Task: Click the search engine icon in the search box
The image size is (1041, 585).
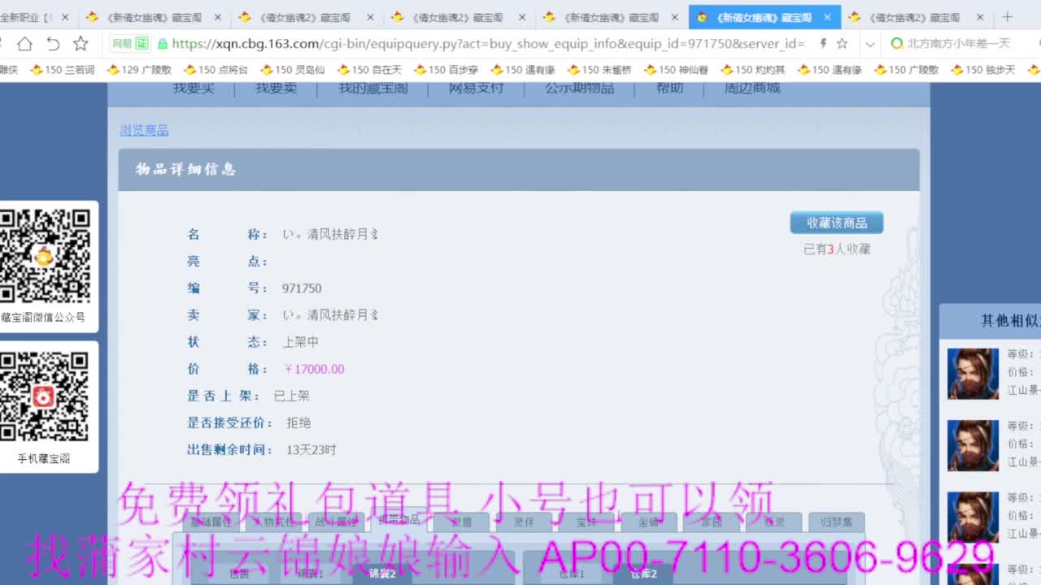Action: tap(897, 43)
